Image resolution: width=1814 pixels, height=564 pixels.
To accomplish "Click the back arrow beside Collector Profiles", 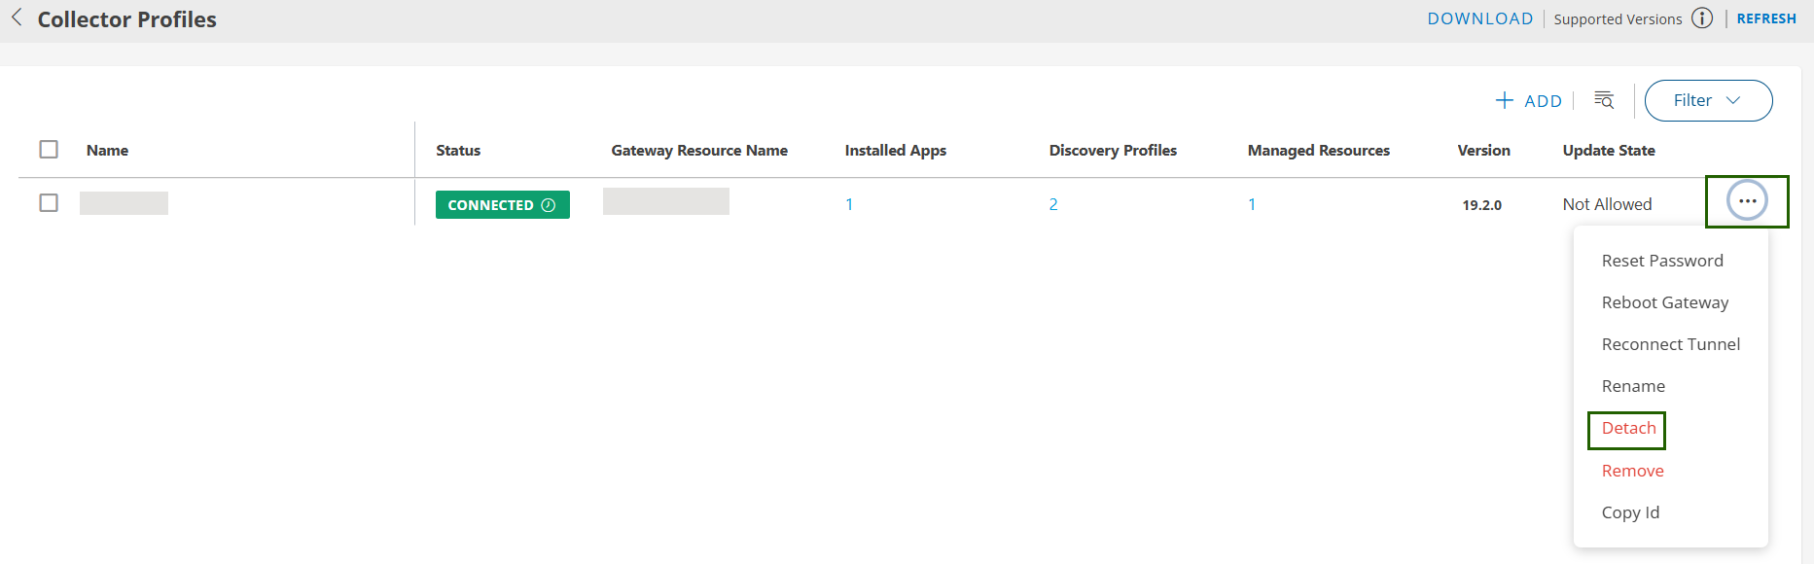I will coord(17,18).
